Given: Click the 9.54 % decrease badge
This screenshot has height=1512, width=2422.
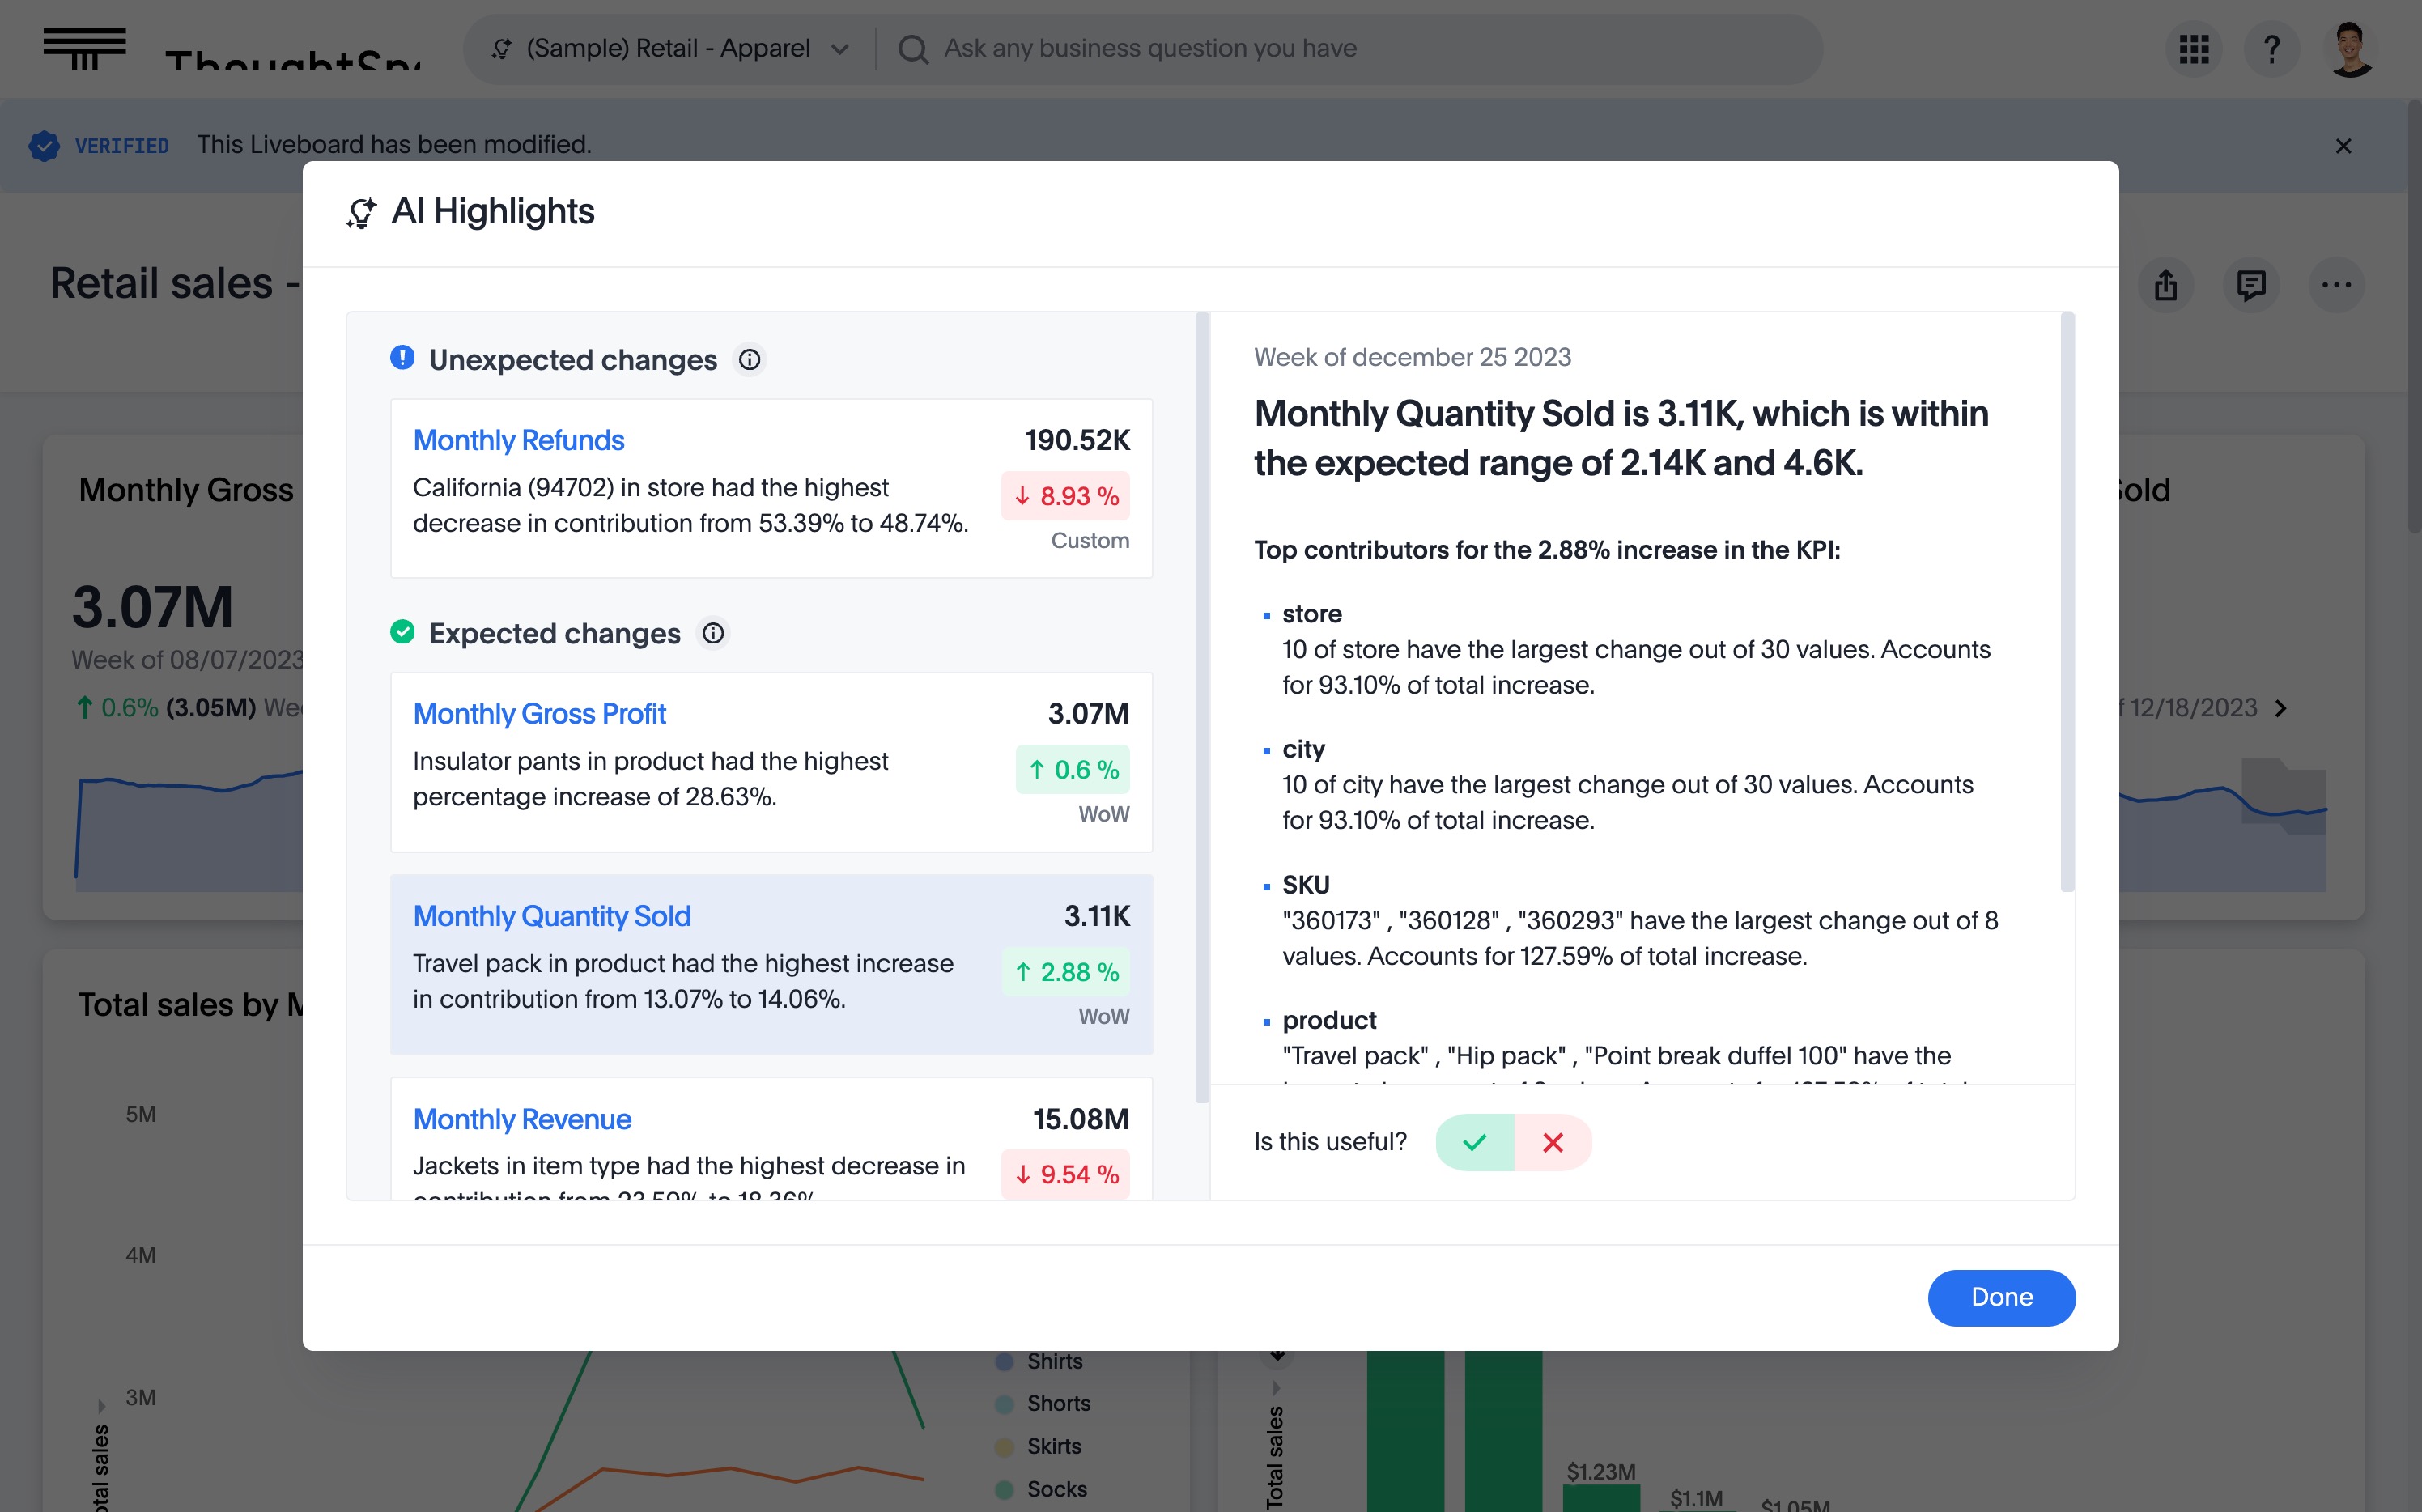Looking at the screenshot, I should (1066, 1174).
